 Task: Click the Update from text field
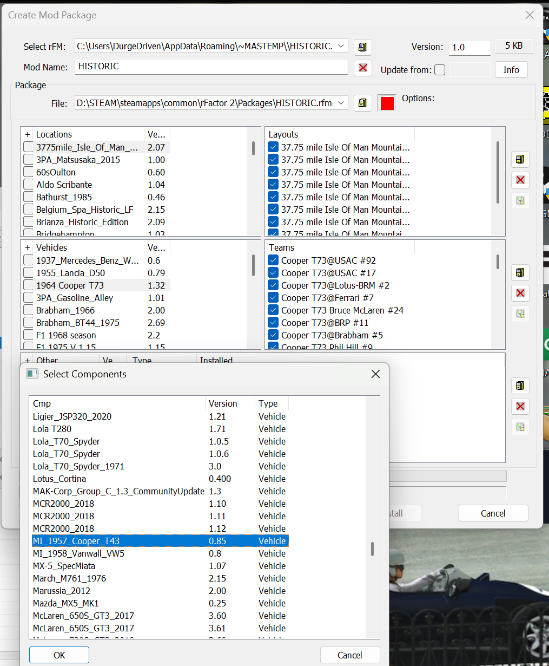(x=469, y=70)
